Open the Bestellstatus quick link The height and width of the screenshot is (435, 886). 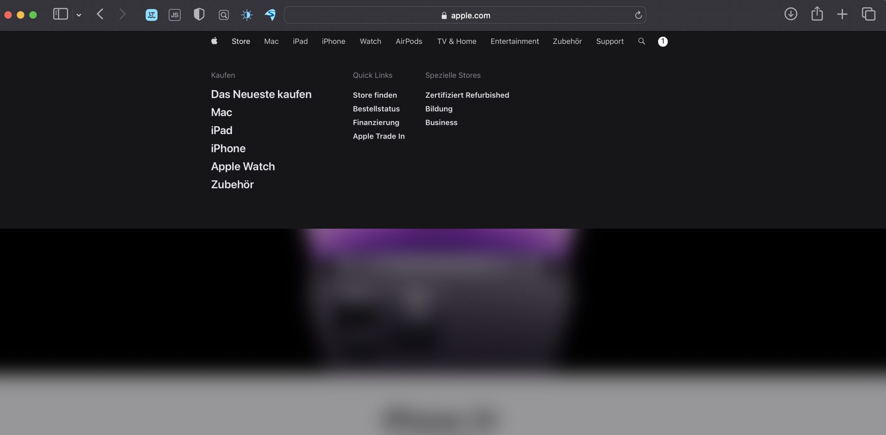(376, 109)
